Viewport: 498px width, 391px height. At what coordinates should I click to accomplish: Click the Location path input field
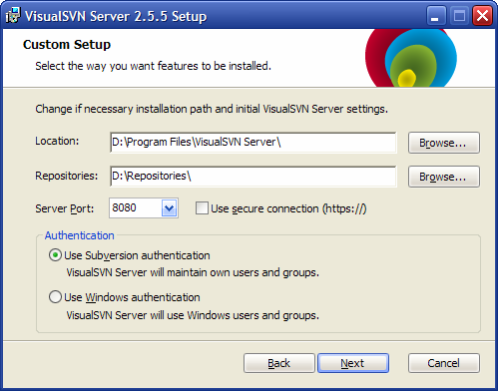coord(253,143)
